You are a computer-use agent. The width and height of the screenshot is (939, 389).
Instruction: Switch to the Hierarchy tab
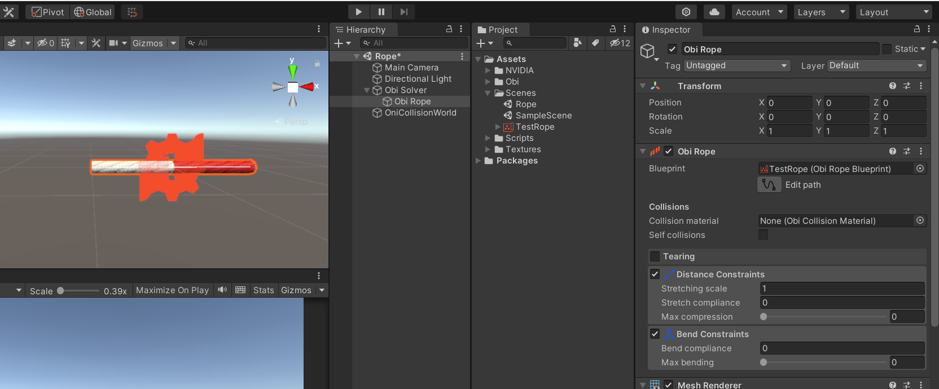[x=364, y=29]
